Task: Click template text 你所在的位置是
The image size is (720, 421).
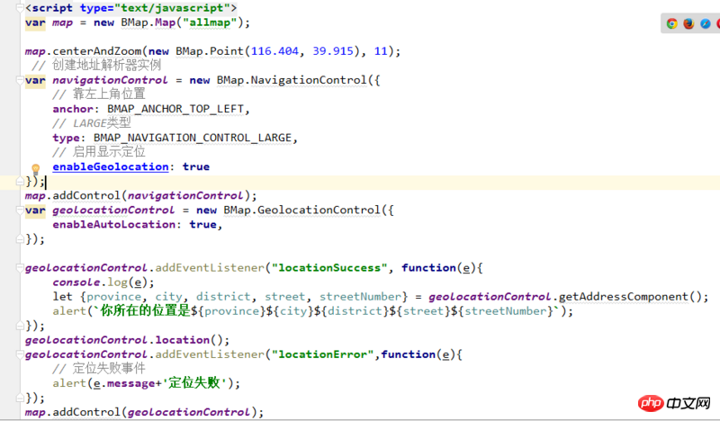Action: click(x=145, y=311)
